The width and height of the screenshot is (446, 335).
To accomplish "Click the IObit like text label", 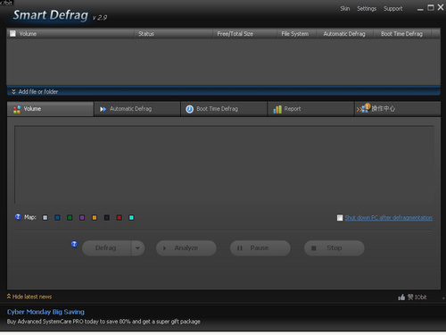I will tap(417, 297).
